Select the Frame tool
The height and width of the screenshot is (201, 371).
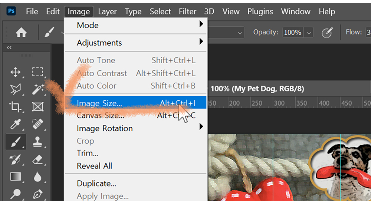pos(37,107)
